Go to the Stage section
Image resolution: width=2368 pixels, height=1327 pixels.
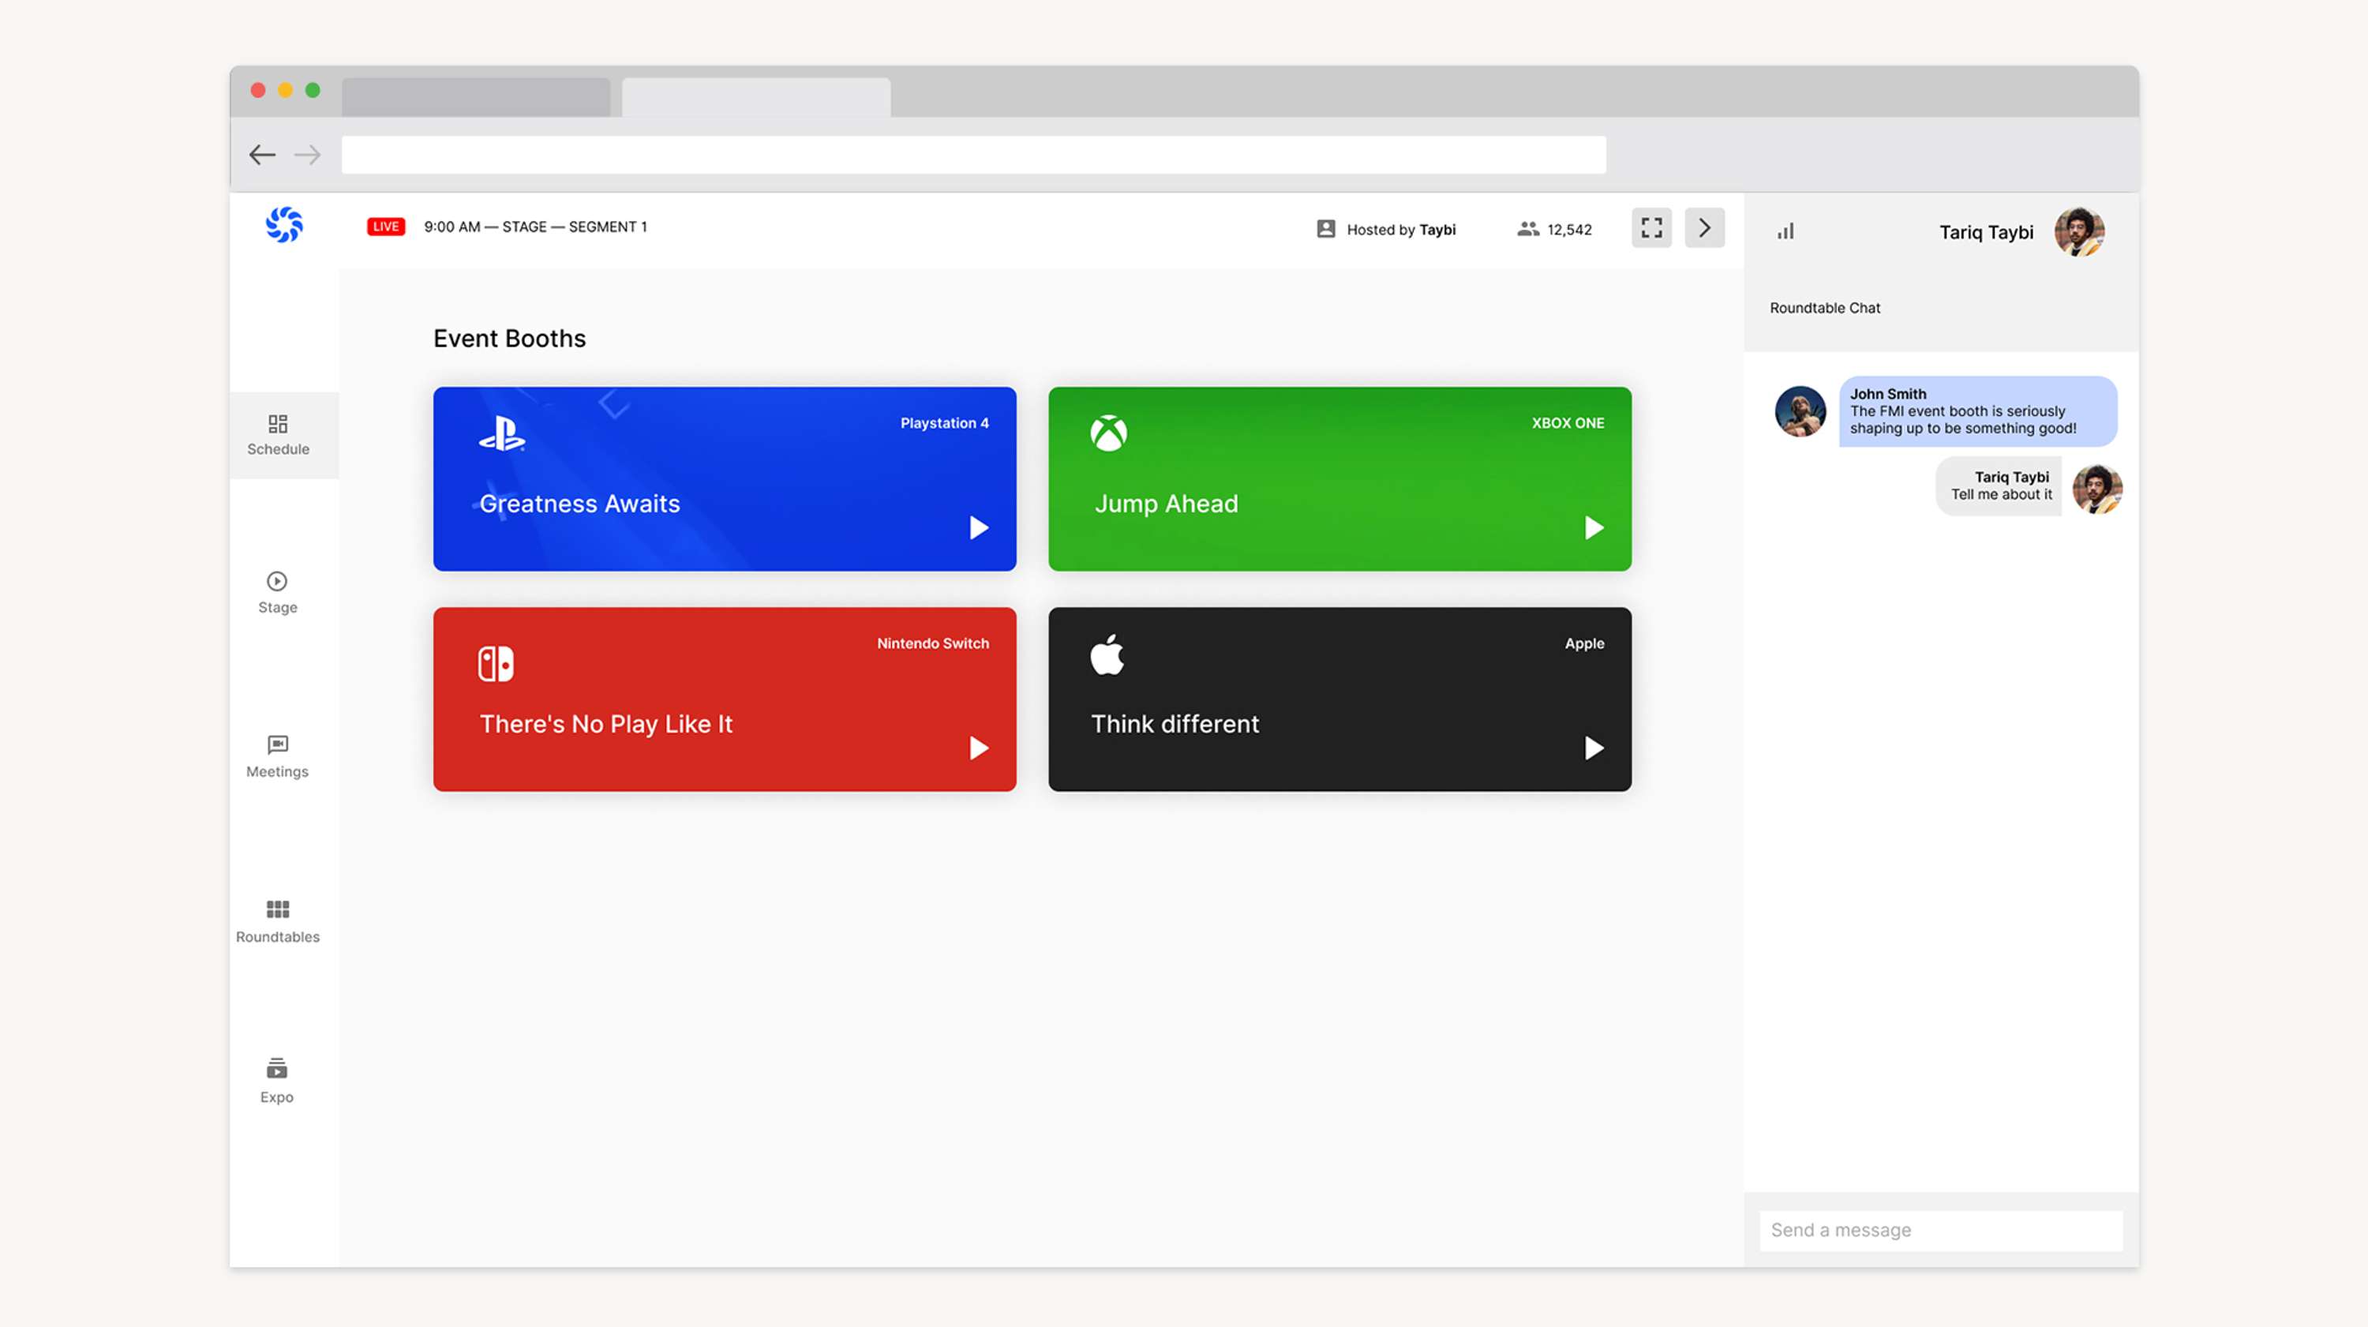coord(278,593)
